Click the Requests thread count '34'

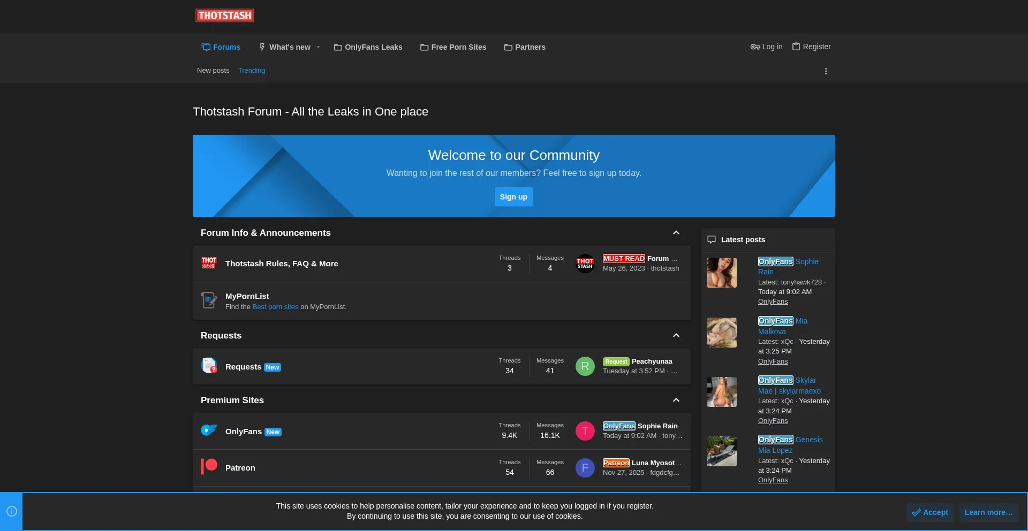tap(510, 371)
